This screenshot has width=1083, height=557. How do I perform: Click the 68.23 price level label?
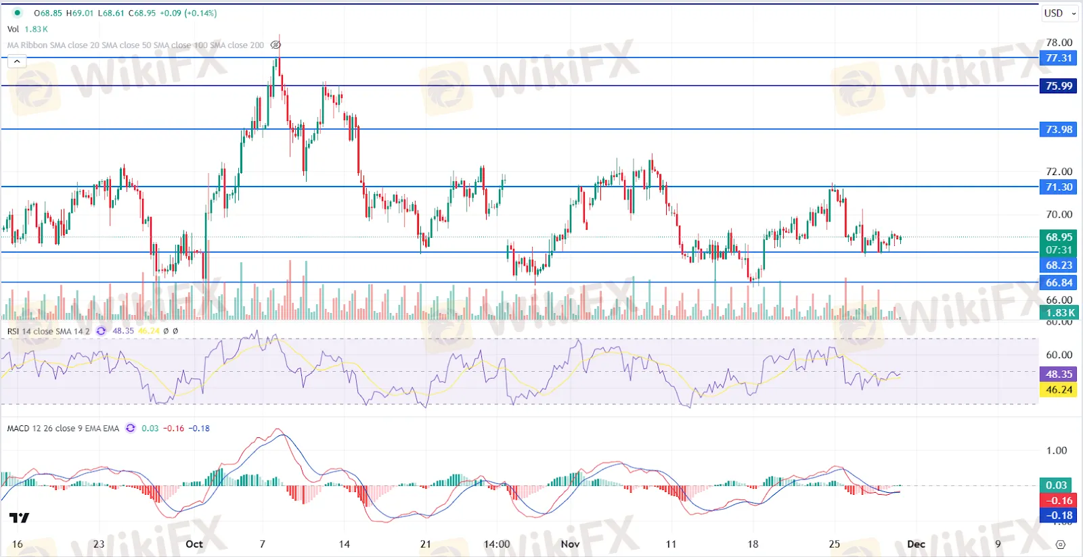[x=1059, y=265]
